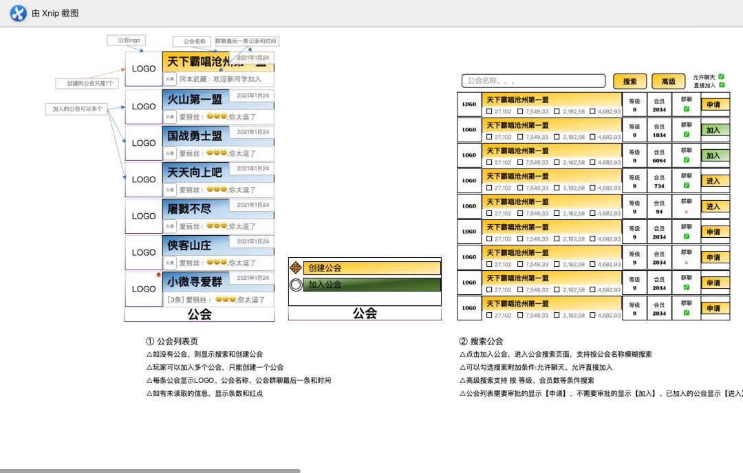This screenshot has height=473, width=743.
Task: Click the 头像 avatar under 屠戮不尽
Action: coord(170,226)
